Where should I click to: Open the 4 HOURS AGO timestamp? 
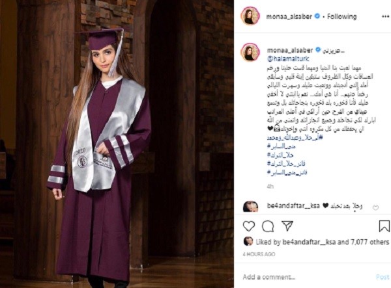259,254
